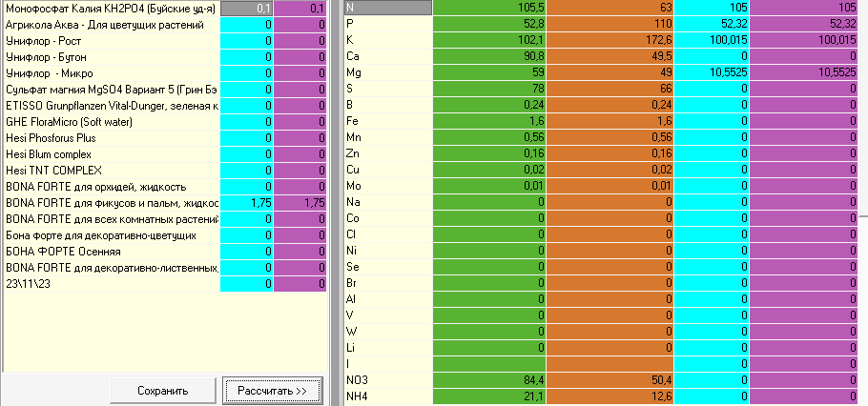This screenshot has width=868, height=406.
Task: Click the Рассчитать >> button
Action: 273,391
